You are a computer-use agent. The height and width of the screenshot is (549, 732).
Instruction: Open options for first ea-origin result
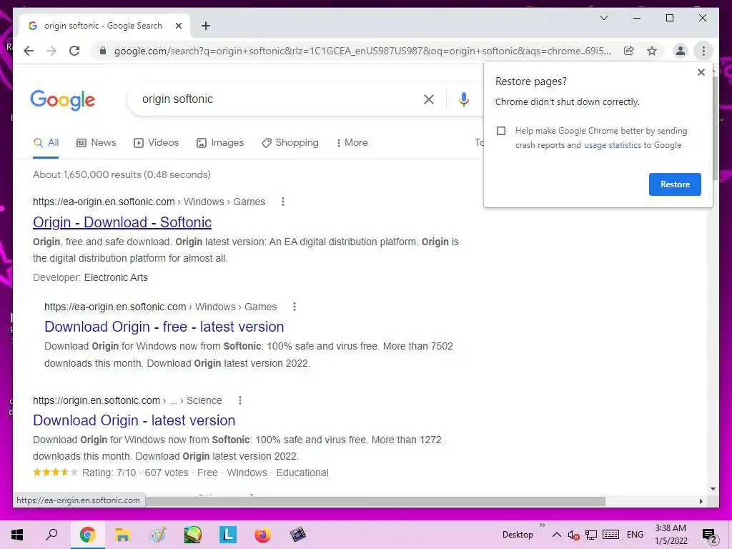pos(283,202)
